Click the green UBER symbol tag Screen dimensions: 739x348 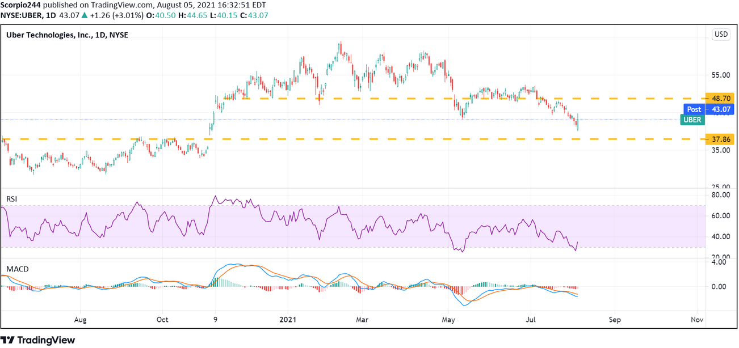click(x=692, y=120)
